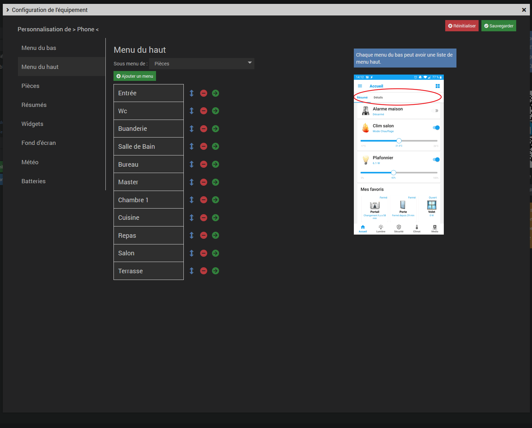Delete the Cuisine menu with red icon
Image resolution: width=532 pixels, height=428 pixels.
point(203,218)
